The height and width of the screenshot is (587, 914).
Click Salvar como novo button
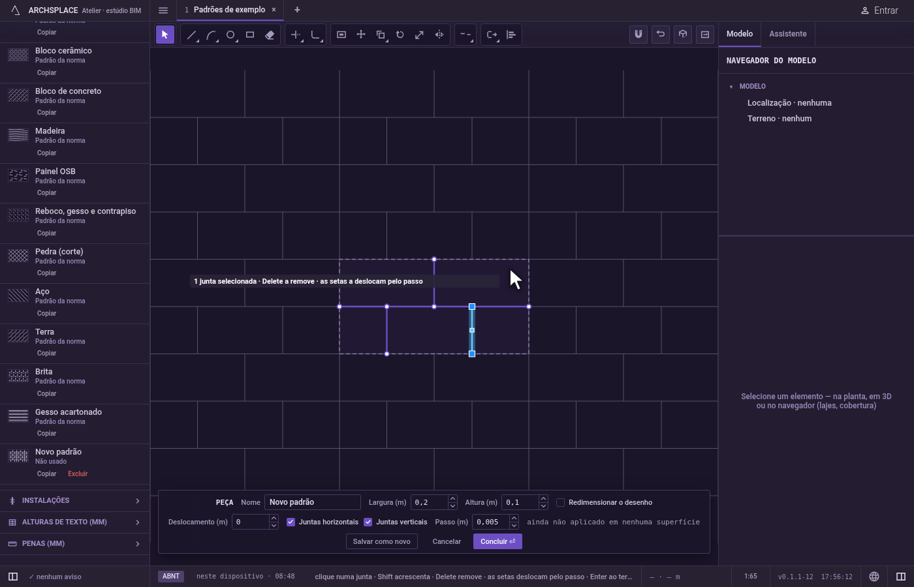[382, 541]
